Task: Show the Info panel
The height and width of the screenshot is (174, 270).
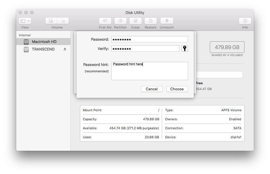Action: [245, 21]
